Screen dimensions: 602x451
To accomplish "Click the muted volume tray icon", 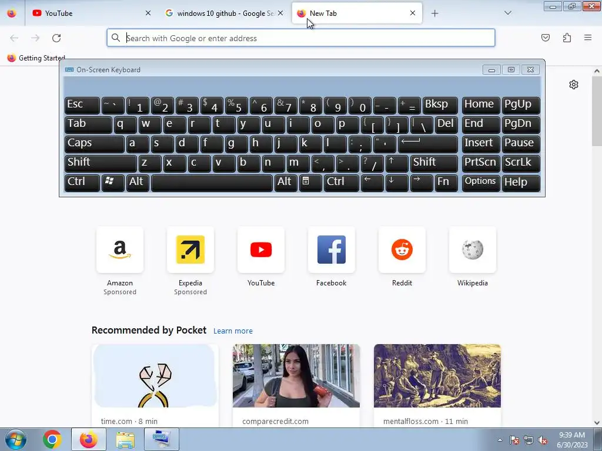I will [543, 440].
